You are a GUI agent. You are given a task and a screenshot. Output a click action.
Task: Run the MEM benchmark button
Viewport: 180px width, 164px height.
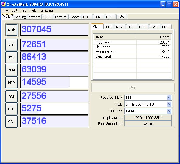pyautogui.click(x=12, y=70)
